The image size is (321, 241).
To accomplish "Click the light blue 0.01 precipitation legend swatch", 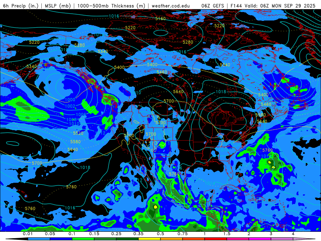I will tap(39, 239).
